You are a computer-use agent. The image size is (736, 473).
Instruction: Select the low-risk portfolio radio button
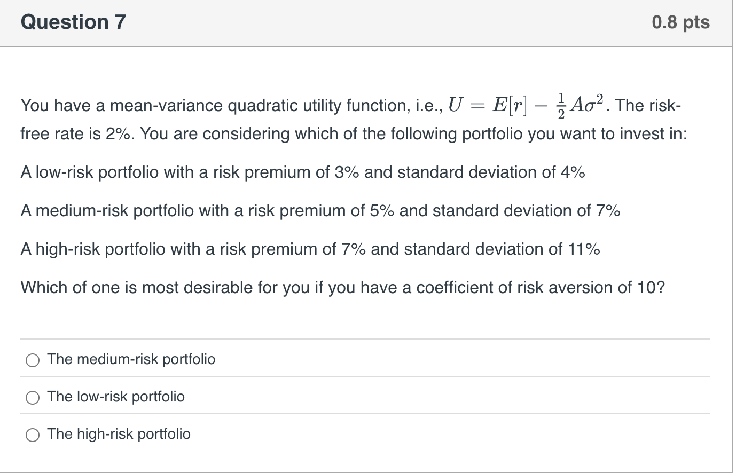(33, 398)
